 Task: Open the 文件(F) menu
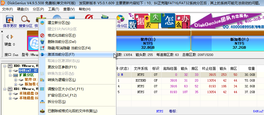point(7,9)
